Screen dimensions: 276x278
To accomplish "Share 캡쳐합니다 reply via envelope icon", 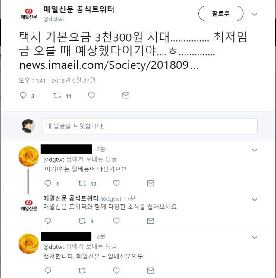I will (x=151, y=271).
